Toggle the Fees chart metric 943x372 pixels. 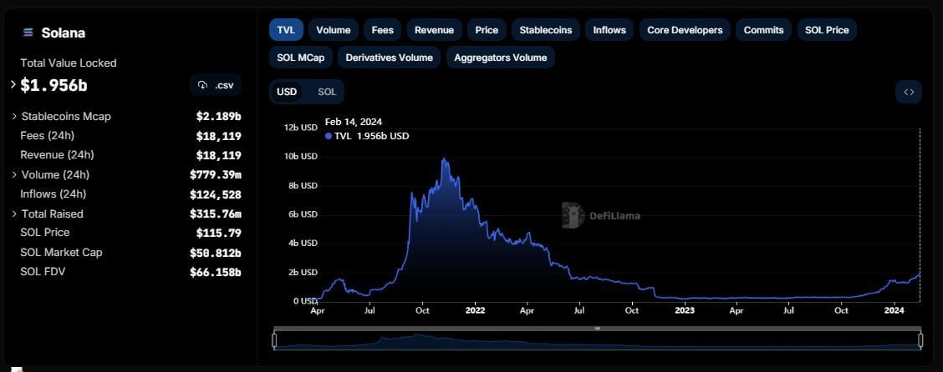(x=383, y=30)
